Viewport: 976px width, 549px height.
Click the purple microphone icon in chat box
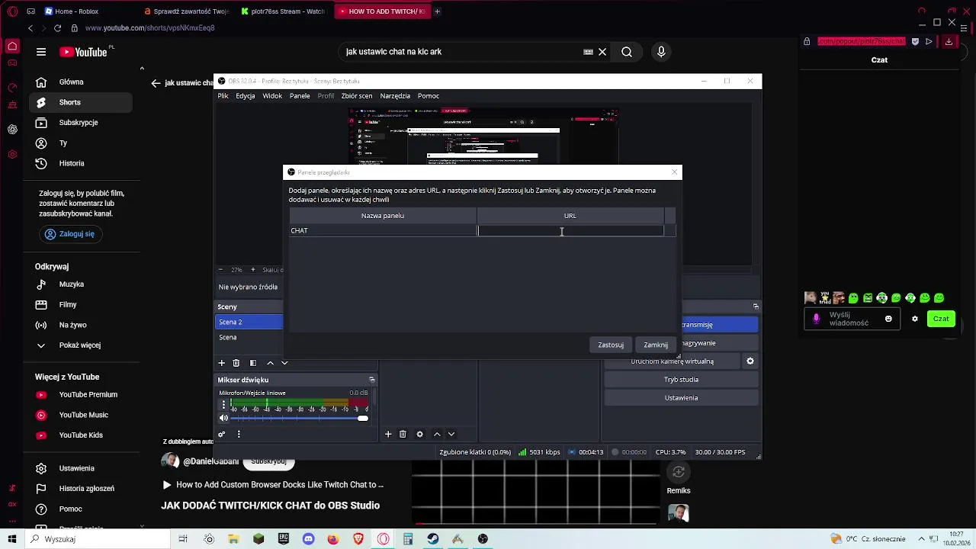(817, 319)
